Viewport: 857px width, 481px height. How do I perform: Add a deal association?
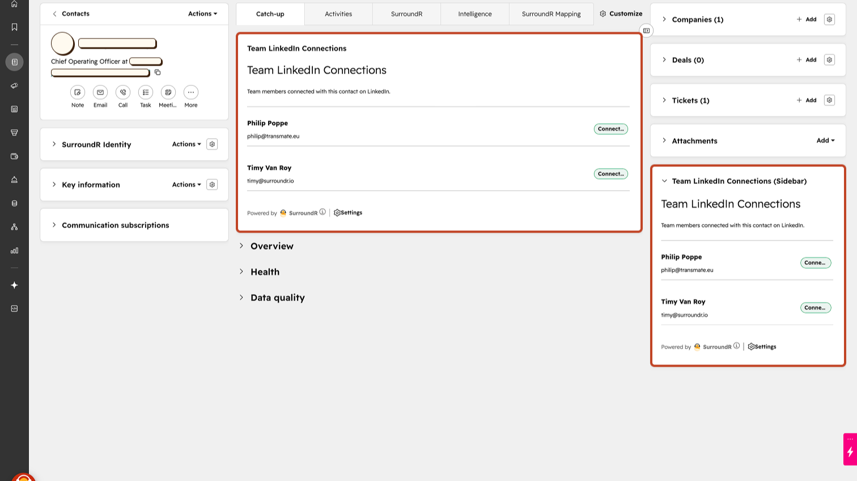coord(807,60)
